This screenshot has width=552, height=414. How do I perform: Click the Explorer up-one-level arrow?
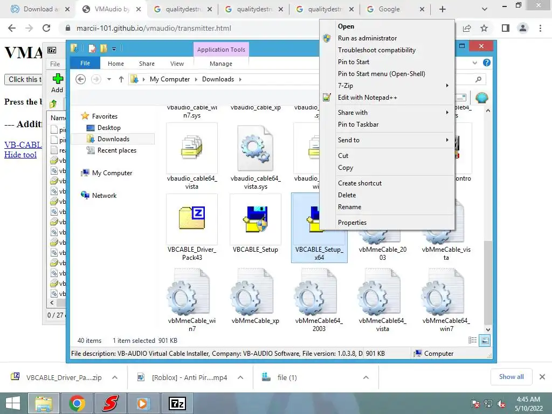pyautogui.click(x=121, y=79)
